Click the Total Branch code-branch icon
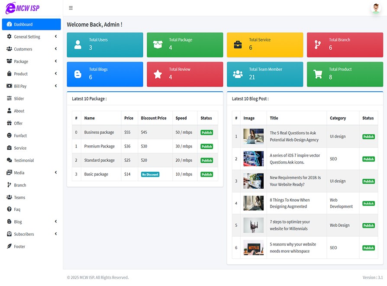Image resolution: width=387 pixels, height=286 pixels. (x=318, y=44)
